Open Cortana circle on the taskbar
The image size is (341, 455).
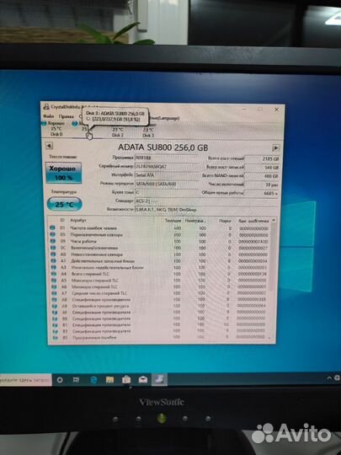60,380
